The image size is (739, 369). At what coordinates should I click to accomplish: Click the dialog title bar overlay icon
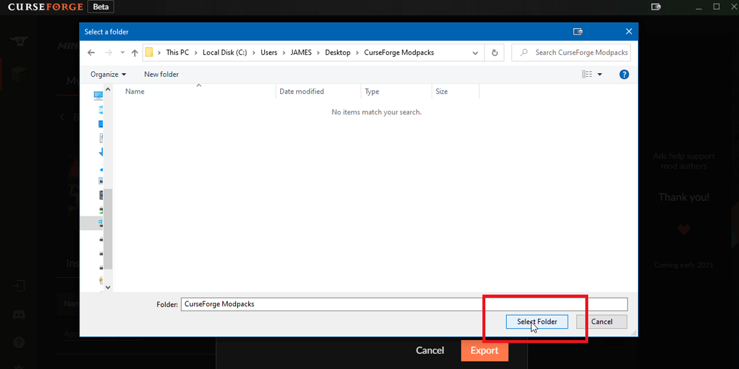[578, 31]
